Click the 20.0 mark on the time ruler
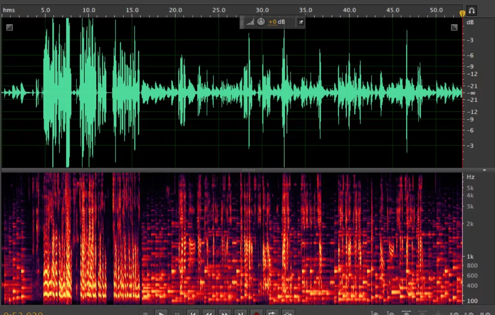Screen dimensions: 495x315 point(176,10)
